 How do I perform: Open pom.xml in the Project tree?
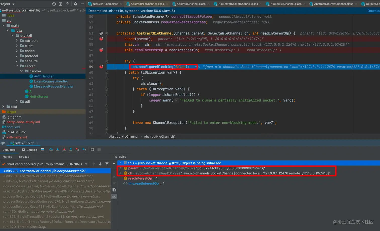[14, 127]
